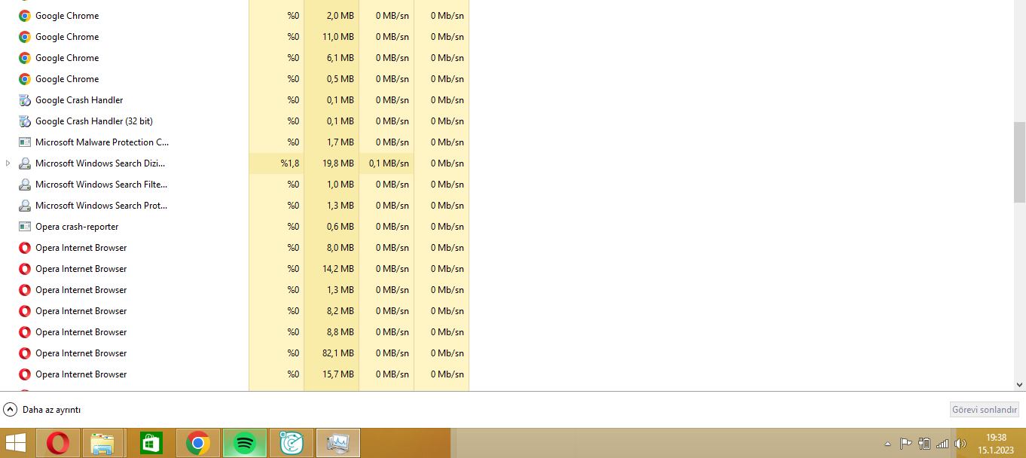Select the Opera Internet Browser 8,8 MB row name
The height and width of the screenshot is (458, 1026).
pos(81,332)
